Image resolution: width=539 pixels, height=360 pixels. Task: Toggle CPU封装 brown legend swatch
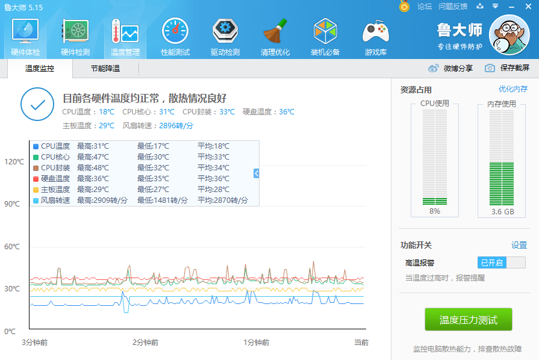(x=36, y=168)
